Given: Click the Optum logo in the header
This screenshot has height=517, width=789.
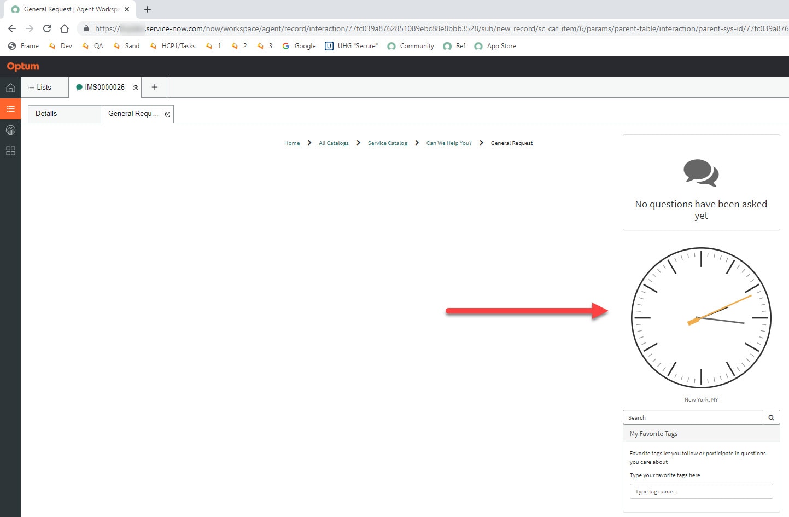Looking at the screenshot, I should [22, 66].
